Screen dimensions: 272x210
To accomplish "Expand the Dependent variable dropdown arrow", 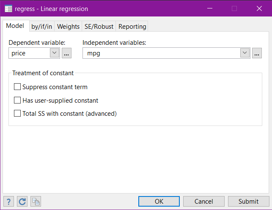I will click(55, 53).
